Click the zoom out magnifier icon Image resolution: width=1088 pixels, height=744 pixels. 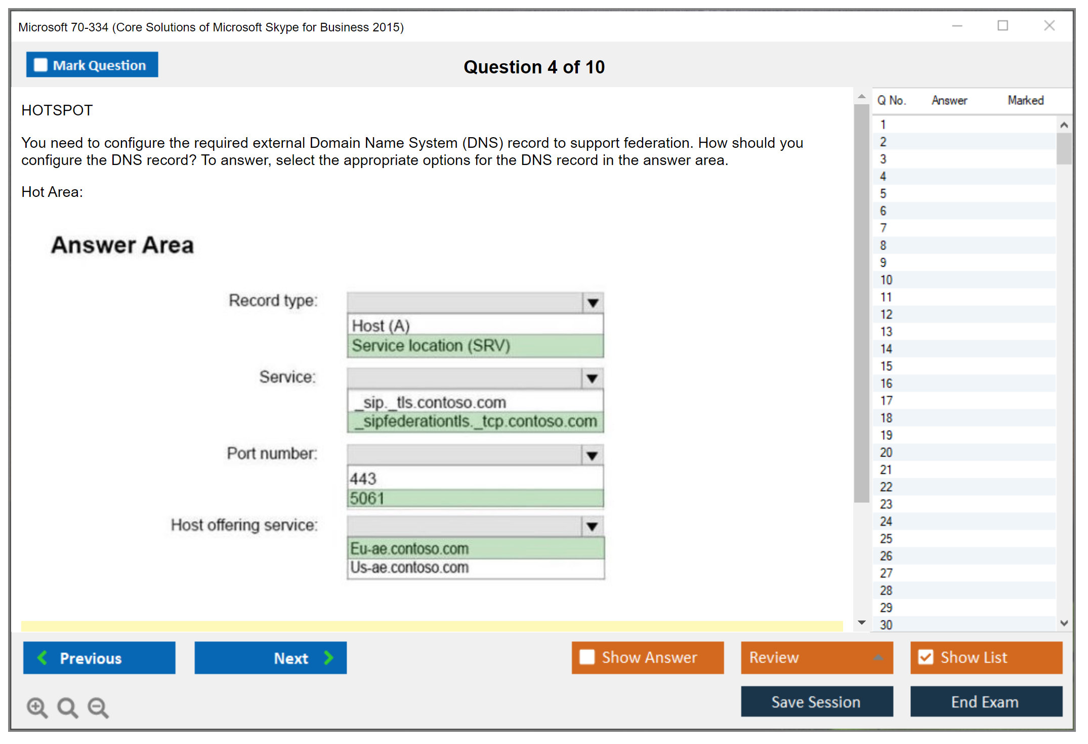pos(98,708)
